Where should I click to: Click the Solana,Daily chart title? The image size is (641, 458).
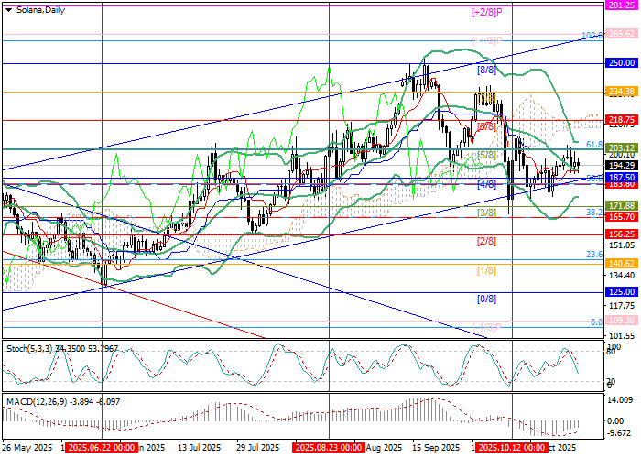pyautogui.click(x=40, y=10)
